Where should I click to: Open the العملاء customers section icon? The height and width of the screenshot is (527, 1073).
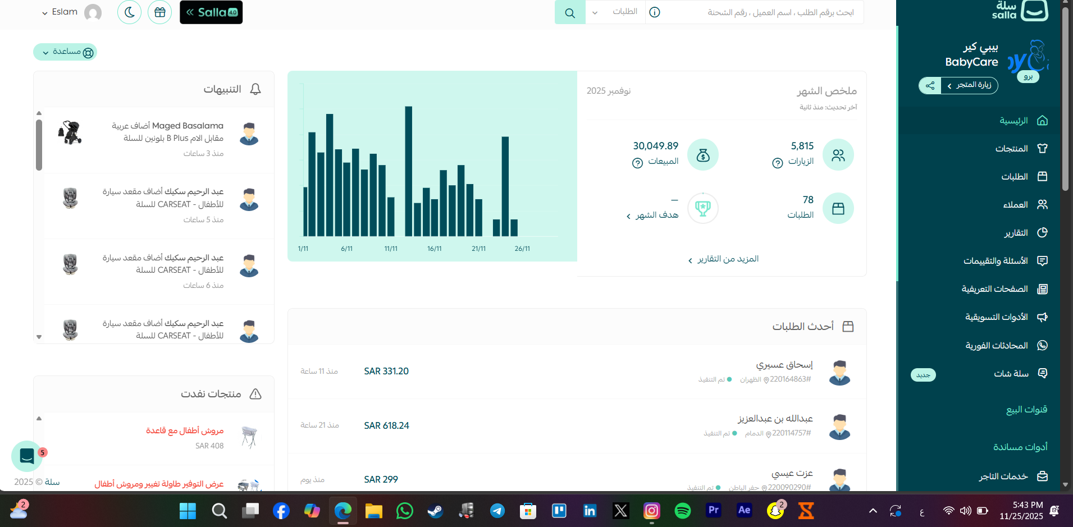pyautogui.click(x=1043, y=204)
